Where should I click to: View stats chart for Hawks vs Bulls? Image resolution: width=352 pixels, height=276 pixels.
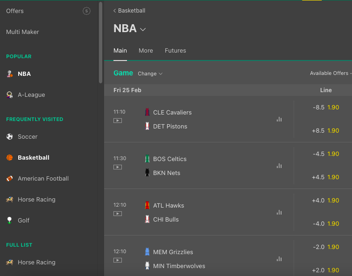point(279,212)
